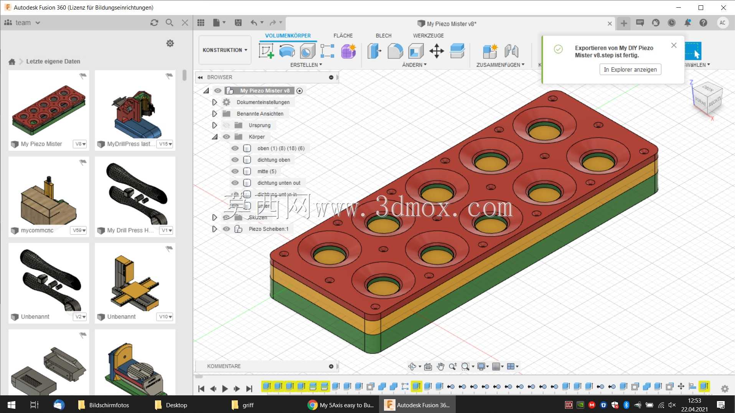Select the Joint tool
The height and width of the screenshot is (413, 735).
[x=511, y=51]
